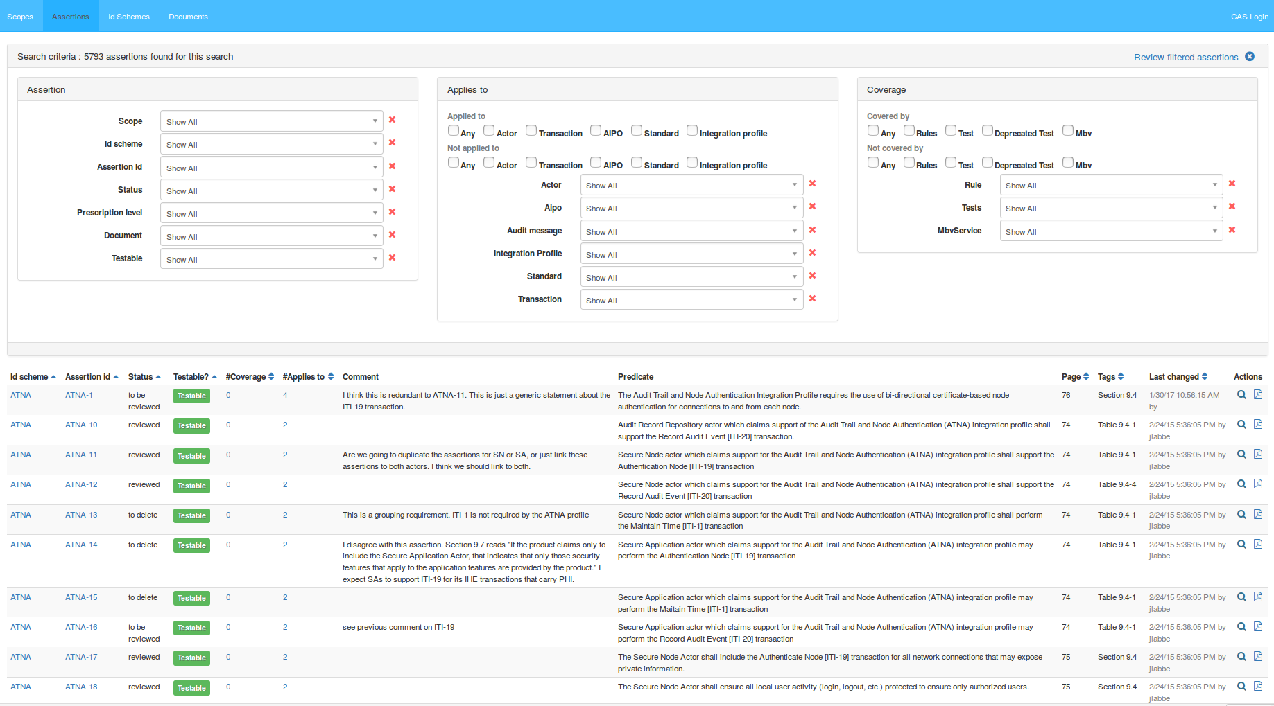Open the Integration Profile dropdown

(x=691, y=254)
